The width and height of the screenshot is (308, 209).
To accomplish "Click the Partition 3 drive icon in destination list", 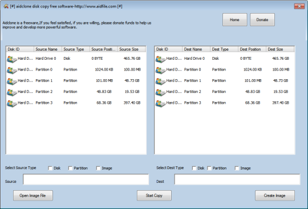I will click(160, 103).
